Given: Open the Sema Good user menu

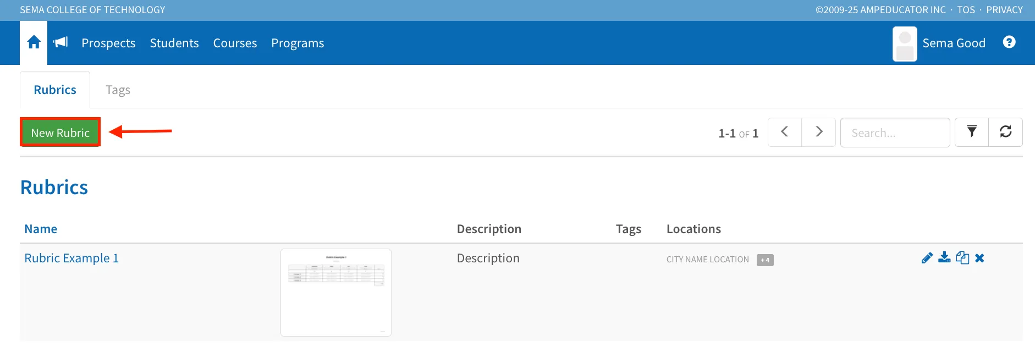Looking at the screenshot, I should point(954,43).
